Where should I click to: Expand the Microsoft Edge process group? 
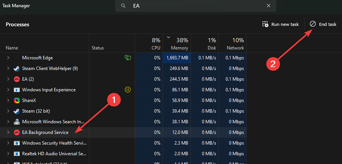(x=8, y=57)
